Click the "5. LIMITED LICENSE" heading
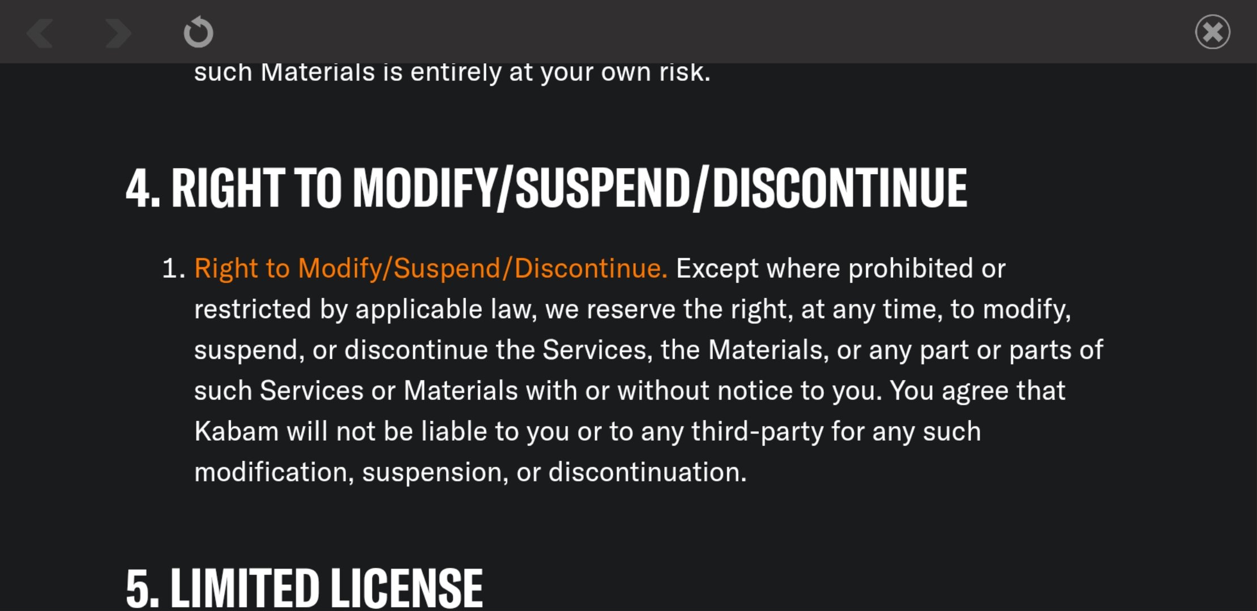1257x611 pixels. 304,588
